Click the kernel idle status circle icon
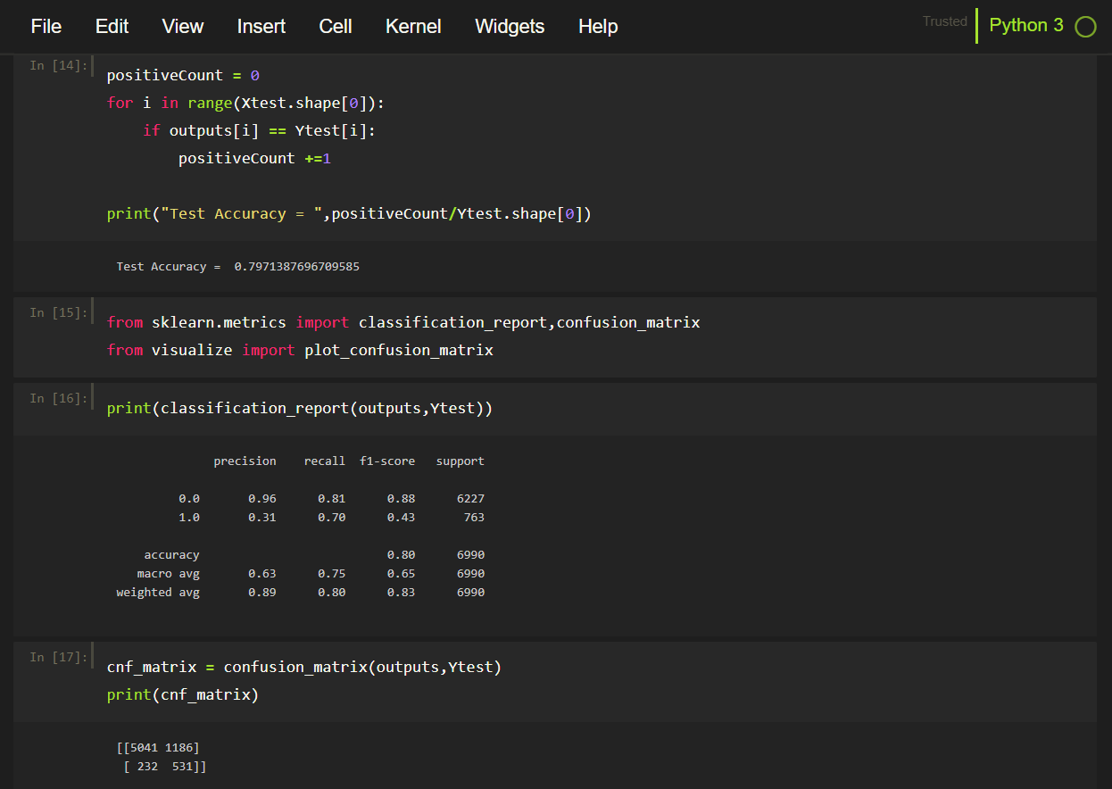 pyautogui.click(x=1085, y=27)
